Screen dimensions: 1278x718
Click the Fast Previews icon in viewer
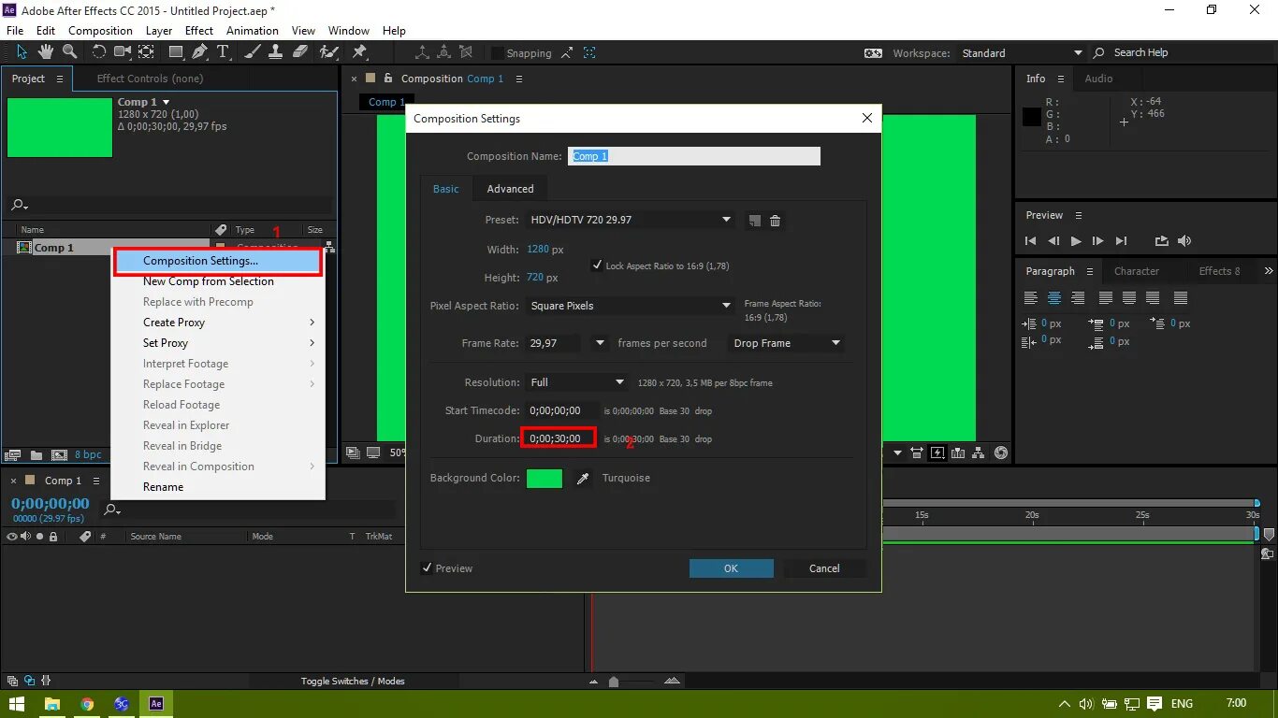(938, 452)
